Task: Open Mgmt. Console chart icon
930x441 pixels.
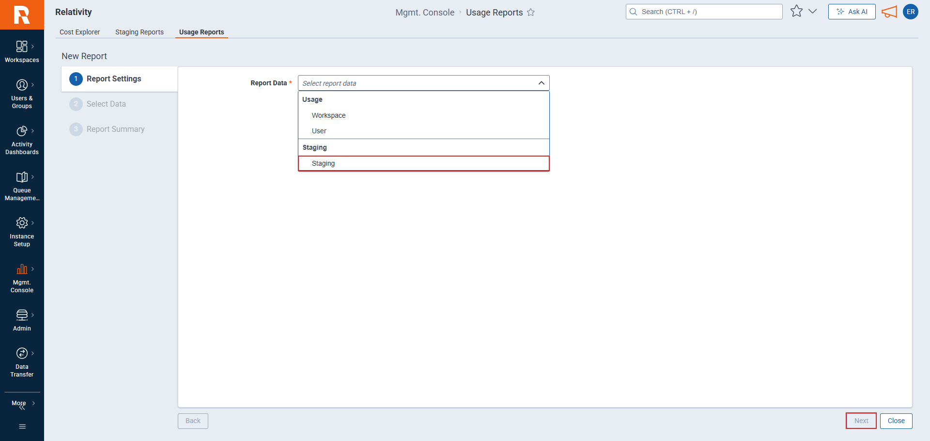Action: click(22, 269)
